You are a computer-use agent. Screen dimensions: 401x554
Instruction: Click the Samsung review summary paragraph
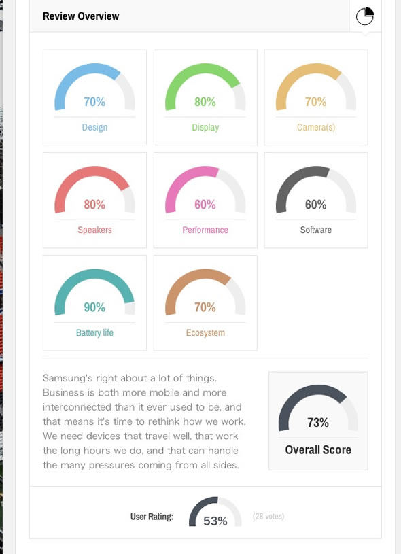coord(144,421)
